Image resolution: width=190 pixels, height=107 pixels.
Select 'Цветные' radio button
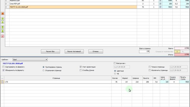pyautogui.click(x=115, y=71)
